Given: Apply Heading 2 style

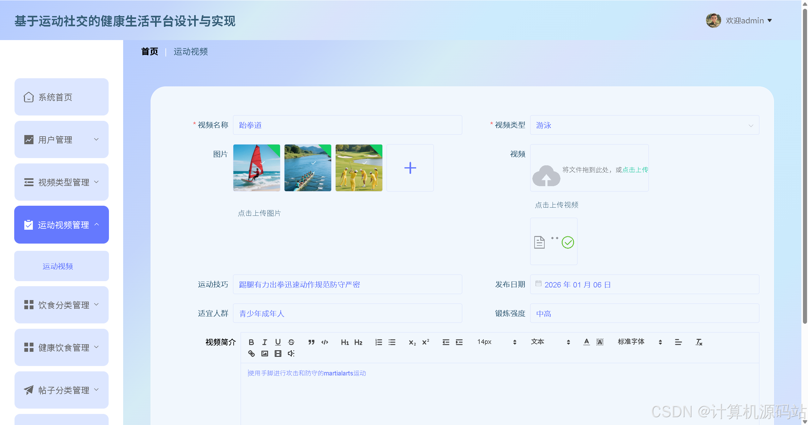Looking at the screenshot, I should coord(358,342).
